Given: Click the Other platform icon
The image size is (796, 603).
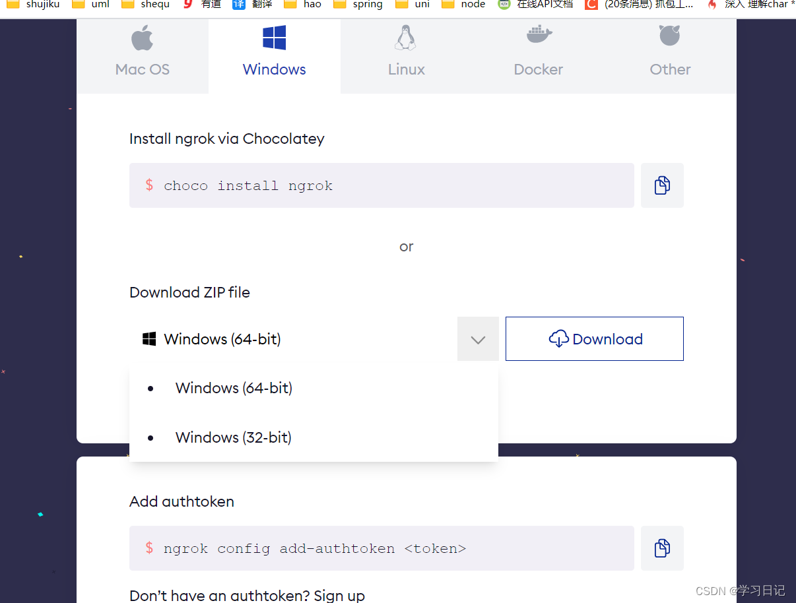Looking at the screenshot, I should tap(669, 36).
